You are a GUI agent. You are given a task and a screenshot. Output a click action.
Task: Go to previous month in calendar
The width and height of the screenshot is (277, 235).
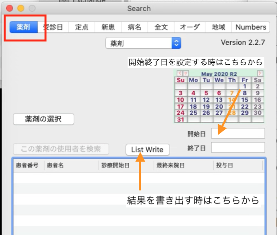tap(180, 73)
